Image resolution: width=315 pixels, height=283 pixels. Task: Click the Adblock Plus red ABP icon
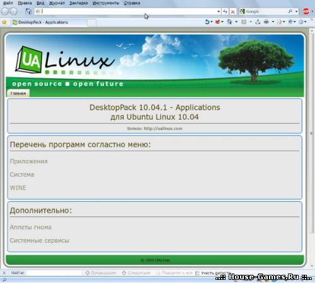click(306, 11)
